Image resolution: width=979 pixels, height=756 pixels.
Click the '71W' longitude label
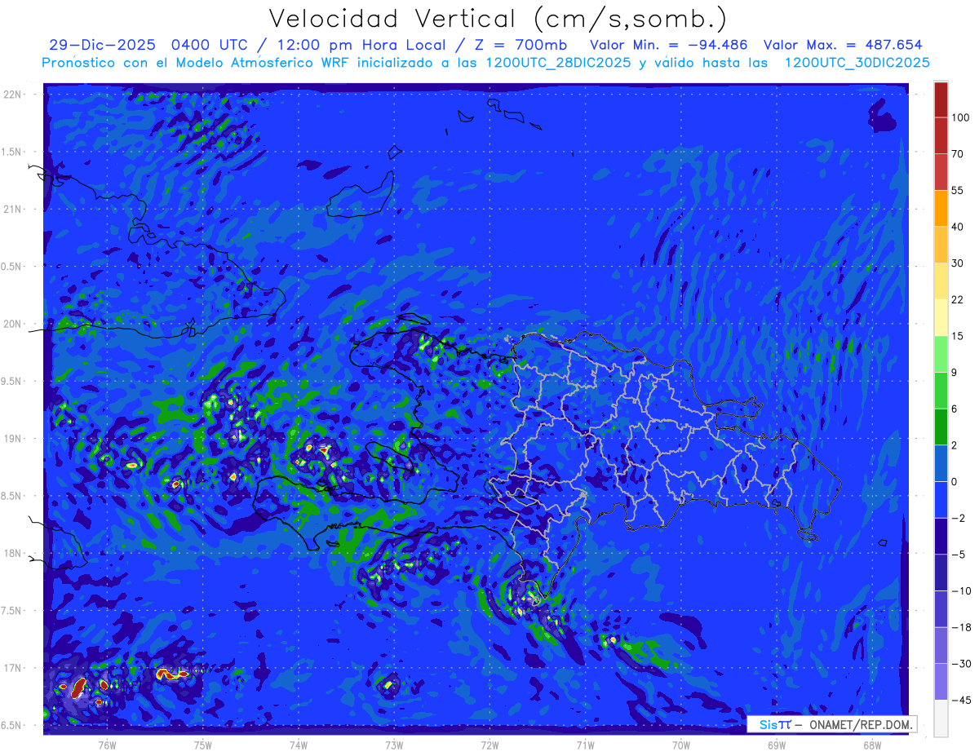pyautogui.click(x=585, y=745)
